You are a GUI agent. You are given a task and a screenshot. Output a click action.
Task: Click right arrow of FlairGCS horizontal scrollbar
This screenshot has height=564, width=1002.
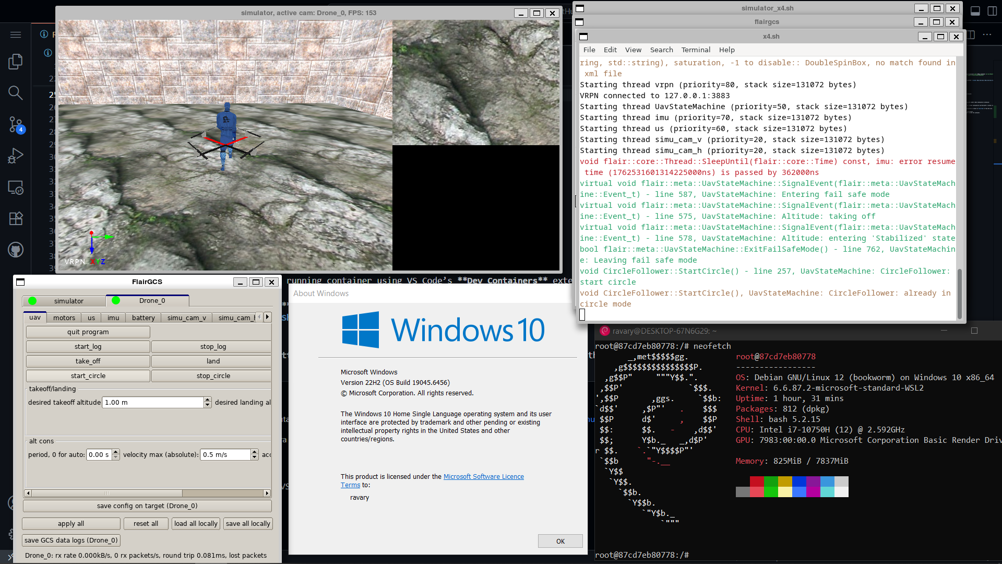tap(267, 493)
